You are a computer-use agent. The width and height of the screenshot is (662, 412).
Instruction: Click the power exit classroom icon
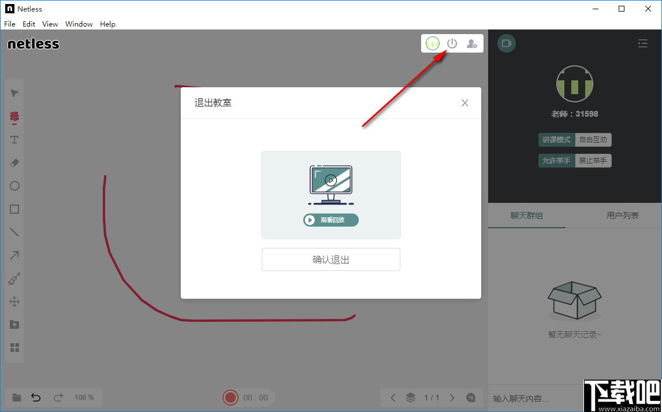coord(452,43)
